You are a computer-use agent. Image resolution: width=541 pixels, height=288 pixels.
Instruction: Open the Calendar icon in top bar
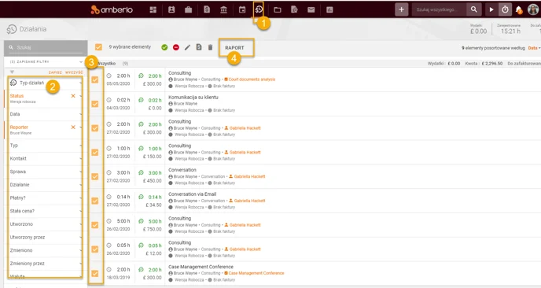(242, 9)
